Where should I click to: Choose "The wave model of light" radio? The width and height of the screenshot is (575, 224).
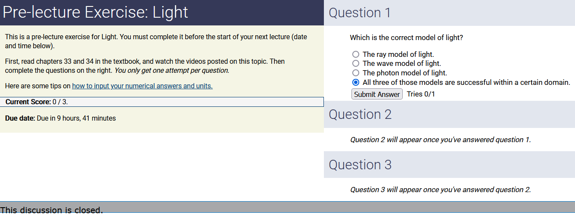pyautogui.click(x=356, y=64)
